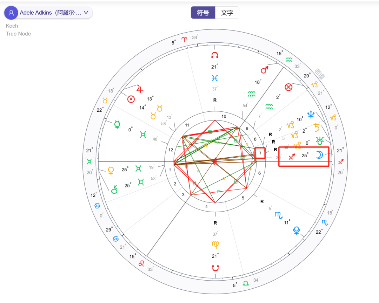The width and height of the screenshot is (379, 303).
Task: Click the Aquarius sign on outer ring
Action: coord(288,60)
